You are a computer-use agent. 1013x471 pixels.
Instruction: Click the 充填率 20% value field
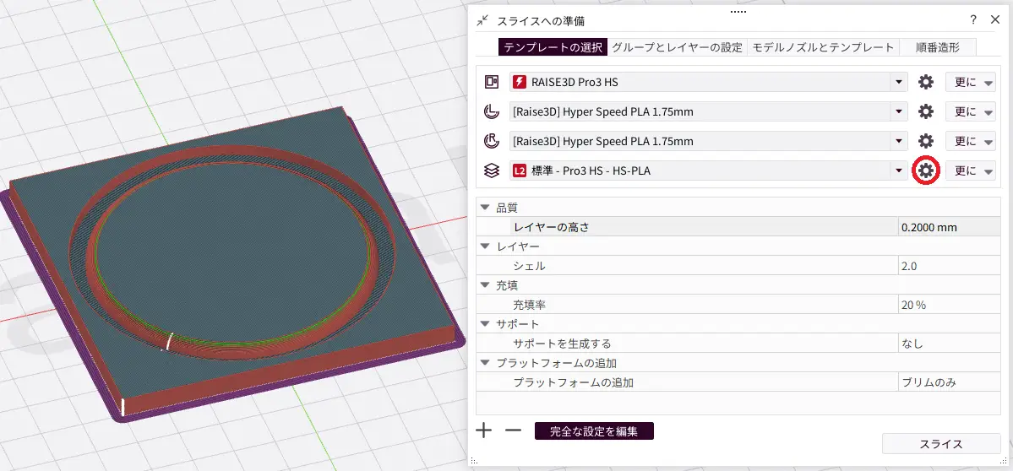(x=946, y=305)
